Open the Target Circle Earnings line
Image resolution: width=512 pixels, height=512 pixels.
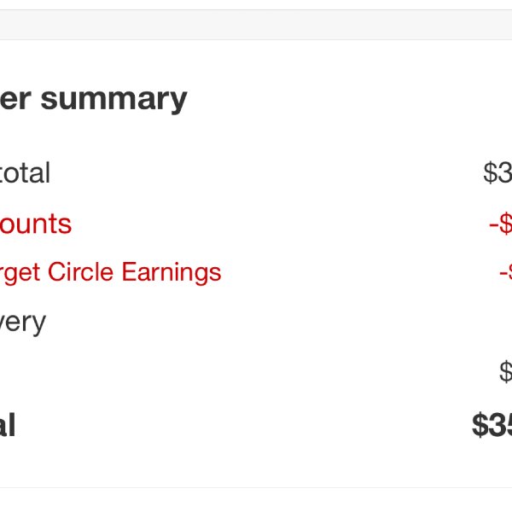tap(110, 272)
